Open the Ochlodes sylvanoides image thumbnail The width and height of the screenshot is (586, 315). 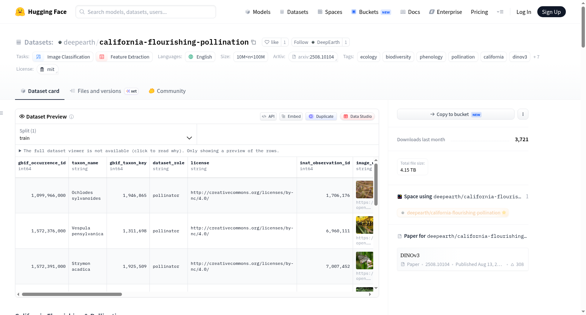point(364,190)
